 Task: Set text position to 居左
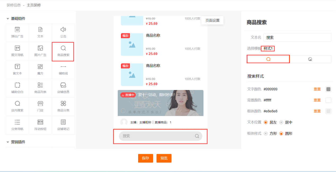266,122
